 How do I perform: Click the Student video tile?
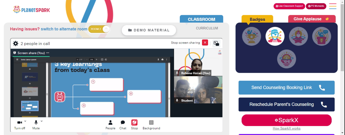pos(198,90)
